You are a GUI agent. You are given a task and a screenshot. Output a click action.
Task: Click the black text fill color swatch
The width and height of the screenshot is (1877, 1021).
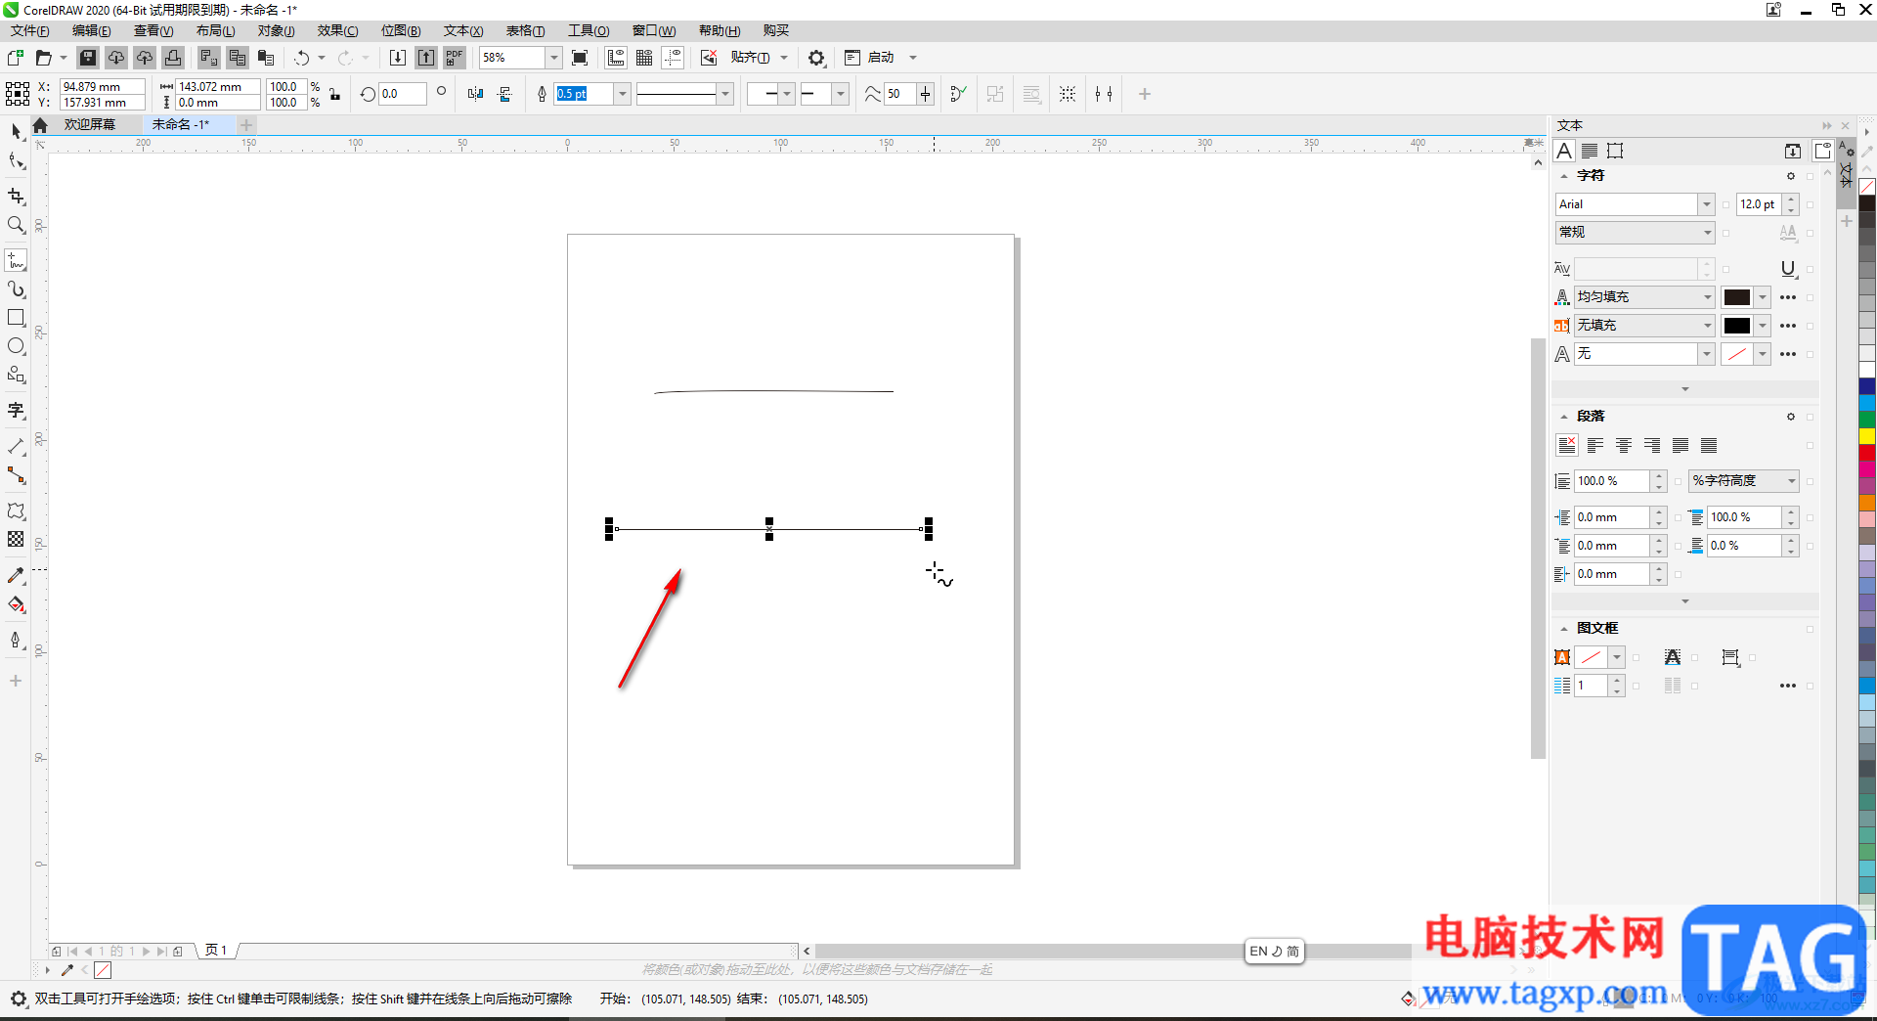pos(1737,297)
